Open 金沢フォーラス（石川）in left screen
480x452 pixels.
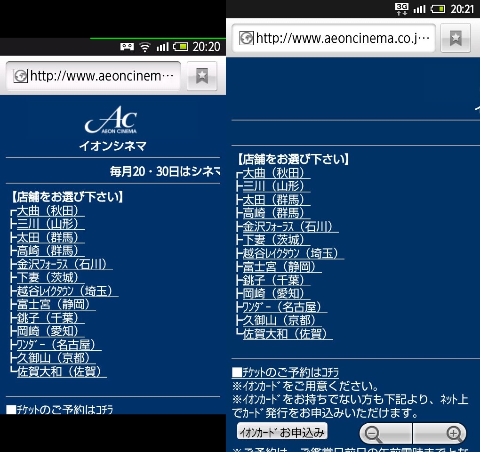pyautogui.click(x=64, y=264)
